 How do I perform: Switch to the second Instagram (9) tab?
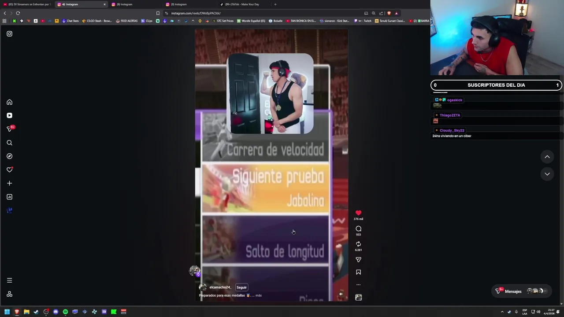coord(134,4)
